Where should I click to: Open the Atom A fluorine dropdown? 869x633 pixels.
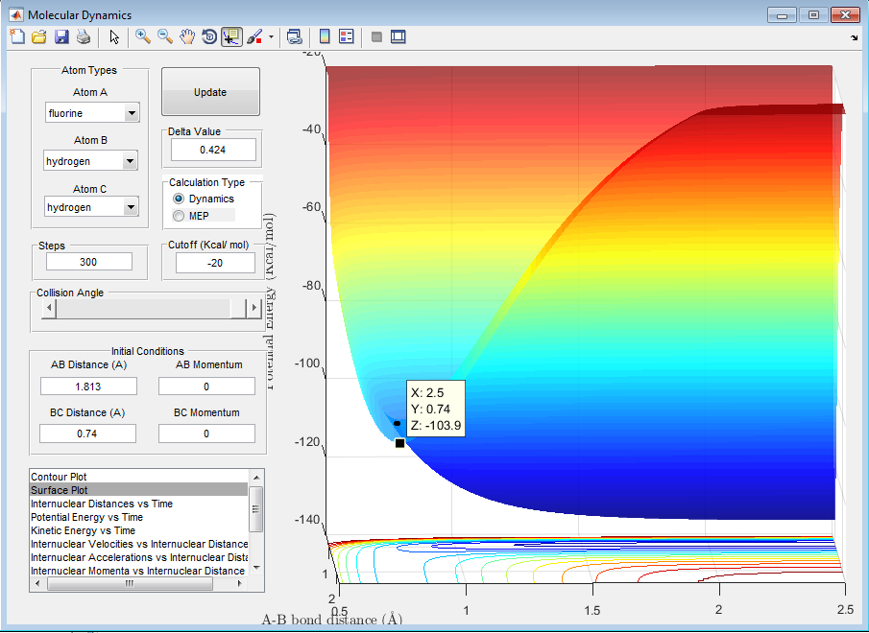91,113
